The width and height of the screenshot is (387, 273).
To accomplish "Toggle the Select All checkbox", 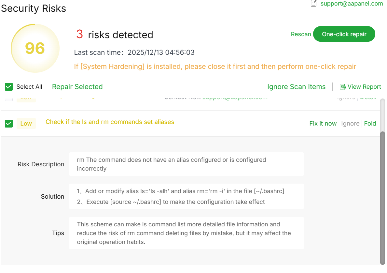I will [9, 87].
